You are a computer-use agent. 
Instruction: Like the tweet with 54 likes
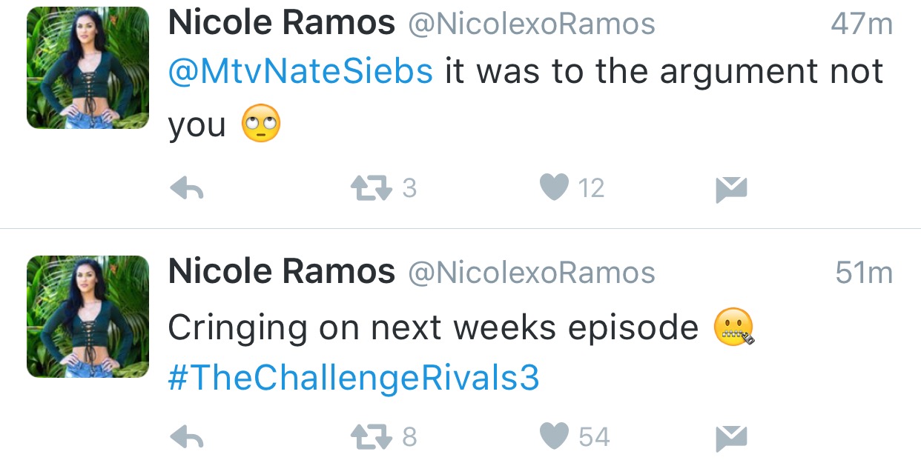click(x=553, y=437)
